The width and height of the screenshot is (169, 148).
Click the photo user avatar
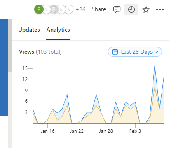[x=54, y=9]
